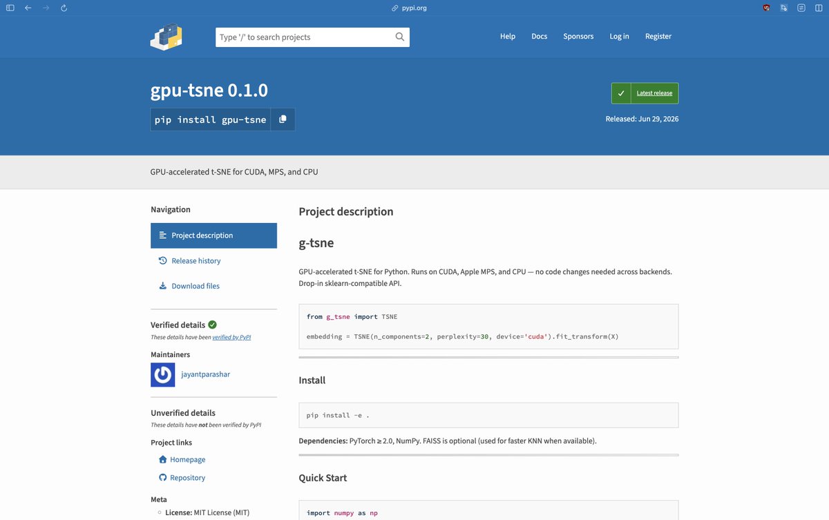Click the Unverified details heading
Screen dimensions: 829x520
point(183,413)
